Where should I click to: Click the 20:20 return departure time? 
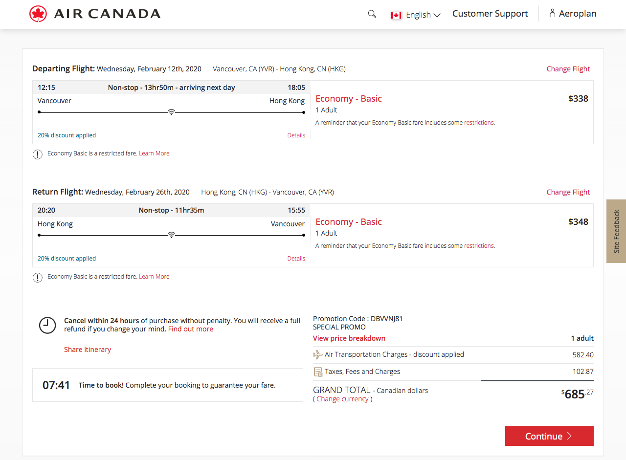46,211
